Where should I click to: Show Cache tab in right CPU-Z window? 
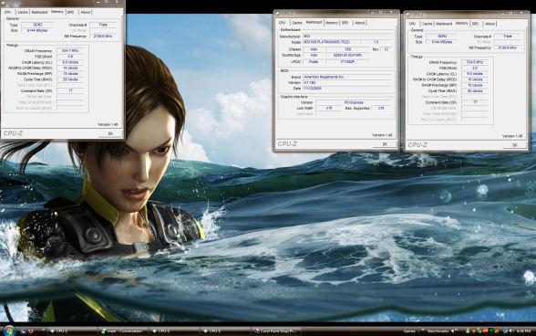pos(427,24)
